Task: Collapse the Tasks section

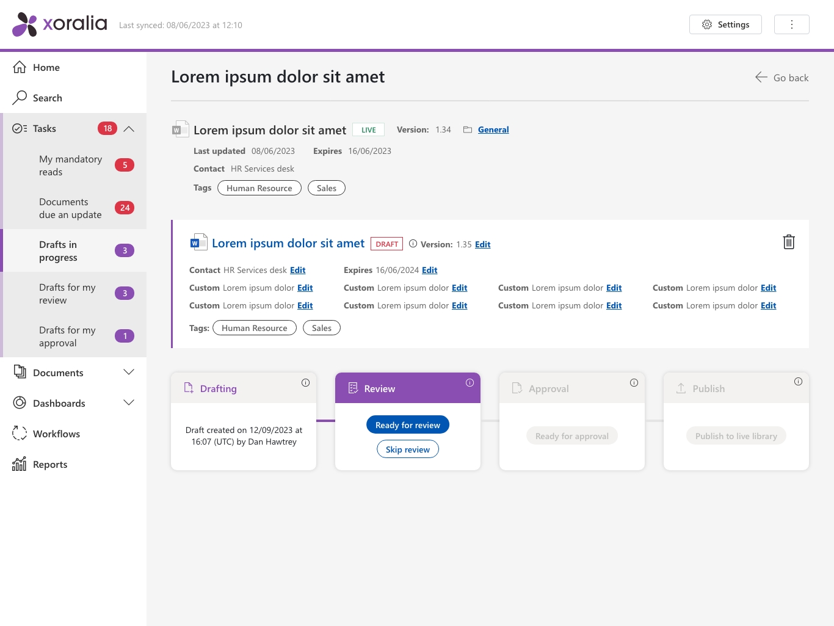Action: 129,129
